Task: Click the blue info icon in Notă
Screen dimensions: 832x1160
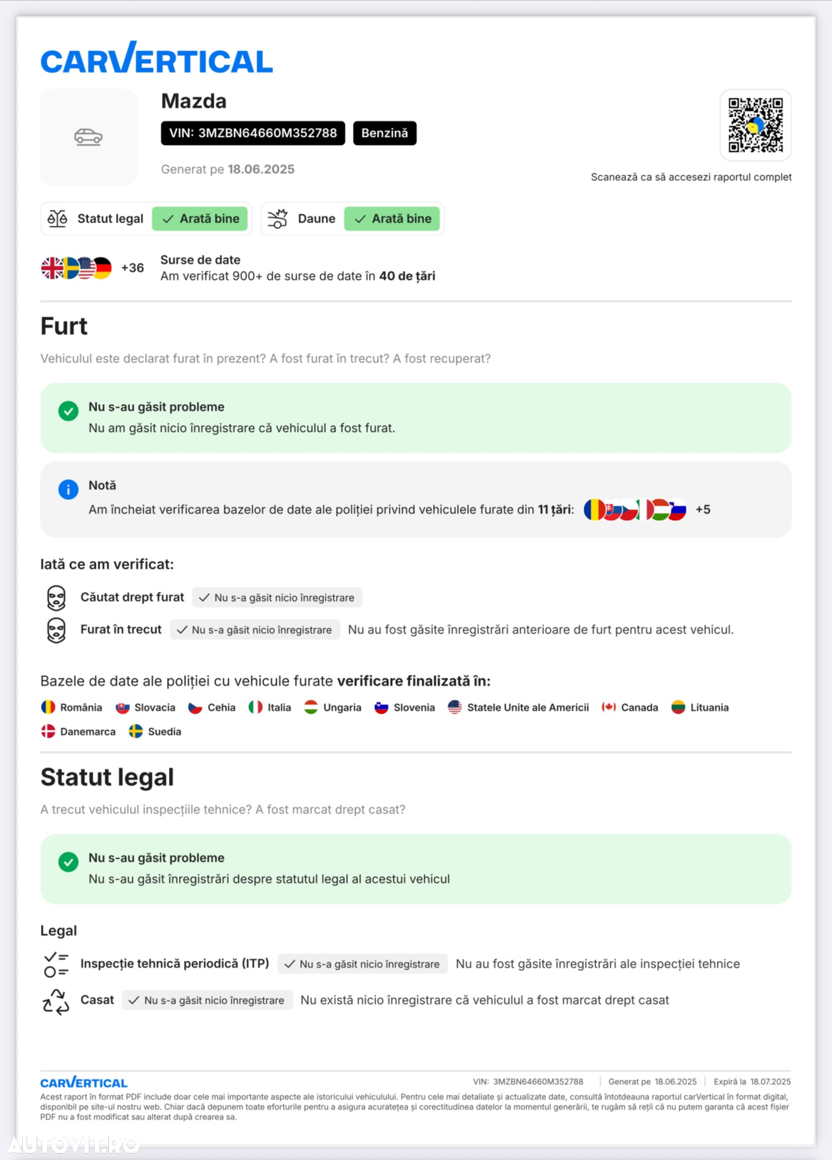Action: point(68,489)
